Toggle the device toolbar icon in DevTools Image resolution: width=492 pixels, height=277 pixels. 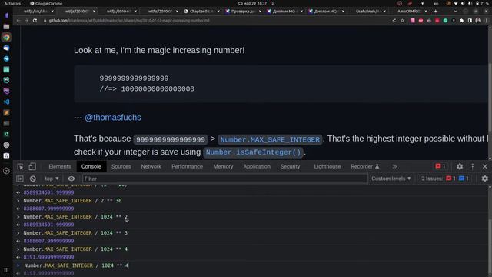(x=32, y=166)
